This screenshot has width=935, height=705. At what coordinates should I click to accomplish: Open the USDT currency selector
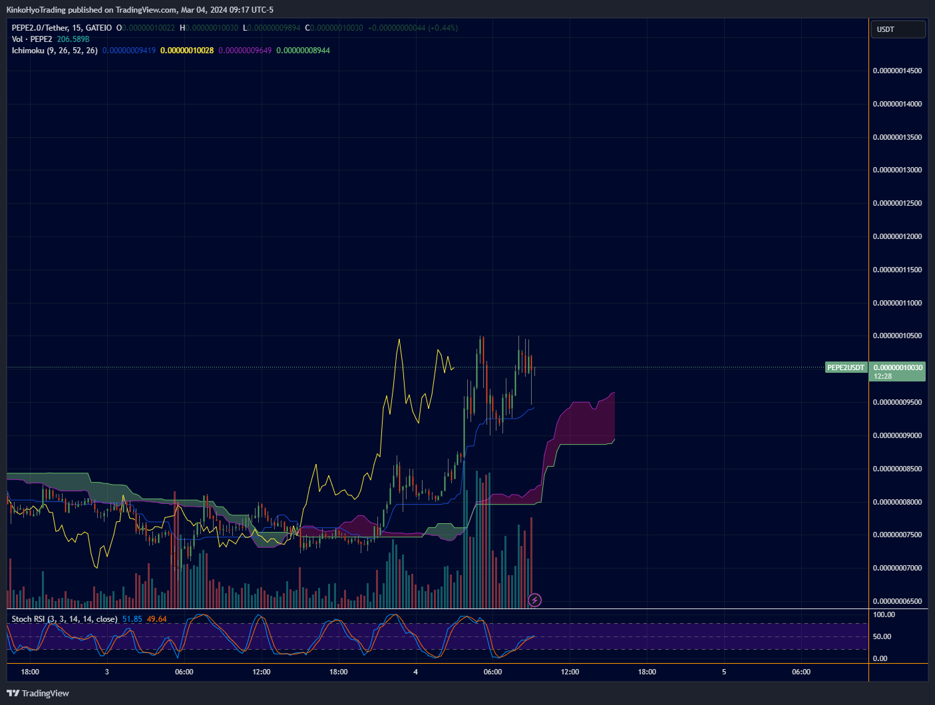898,29
